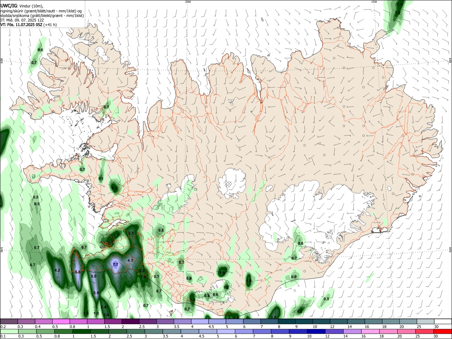The height and width of the screenshot is (339, 452).
Task: Pick the darkest navy blue swatch in bottom scale
Action: point(316,331)
